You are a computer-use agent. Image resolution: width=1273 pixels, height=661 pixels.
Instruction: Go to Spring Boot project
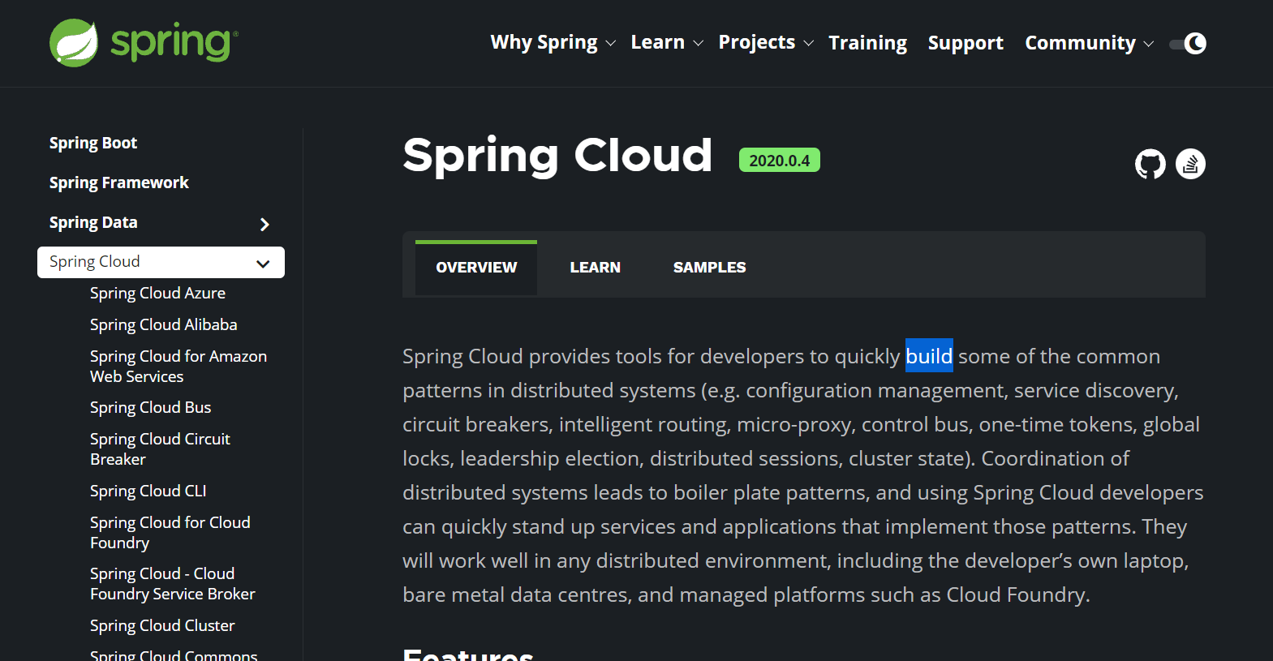click(x=93, y=144)
